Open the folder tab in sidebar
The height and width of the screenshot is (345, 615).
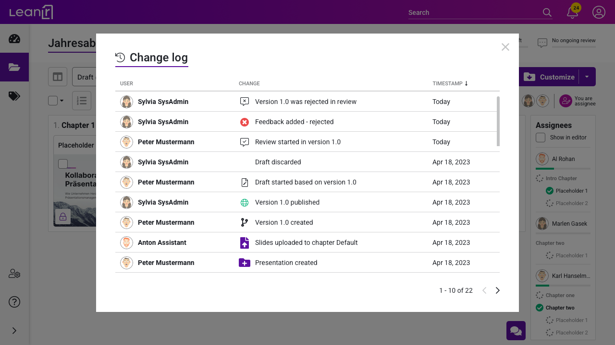(x=14, y=67)
